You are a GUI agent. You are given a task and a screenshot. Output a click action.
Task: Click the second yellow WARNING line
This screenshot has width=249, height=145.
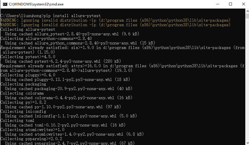(115, 25)
